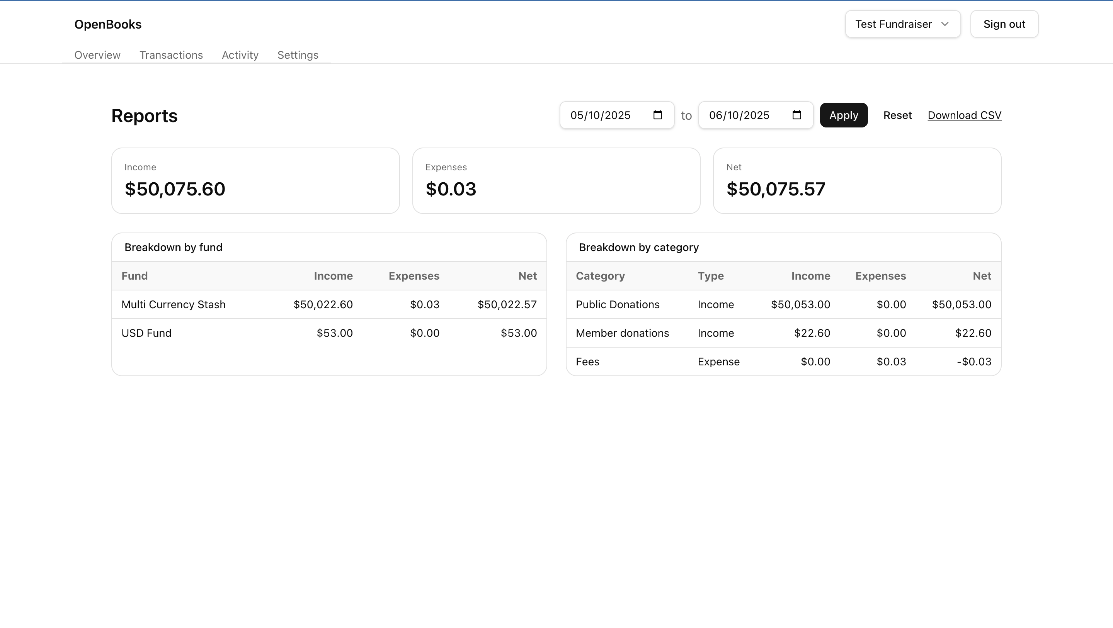1113x628 pixels.
Task: Click the Test Fundraiser chevron arrow
Action: click(945, 24)
